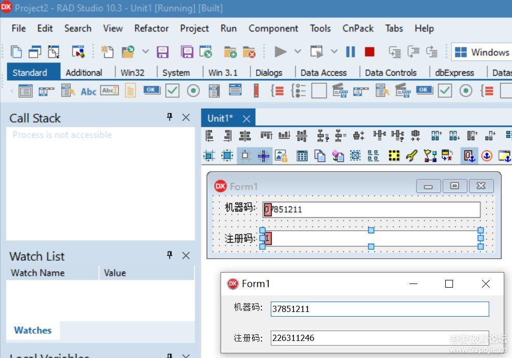
Task: Open the Windows platform selector dropdown
Action: click(x=481, y=52)
